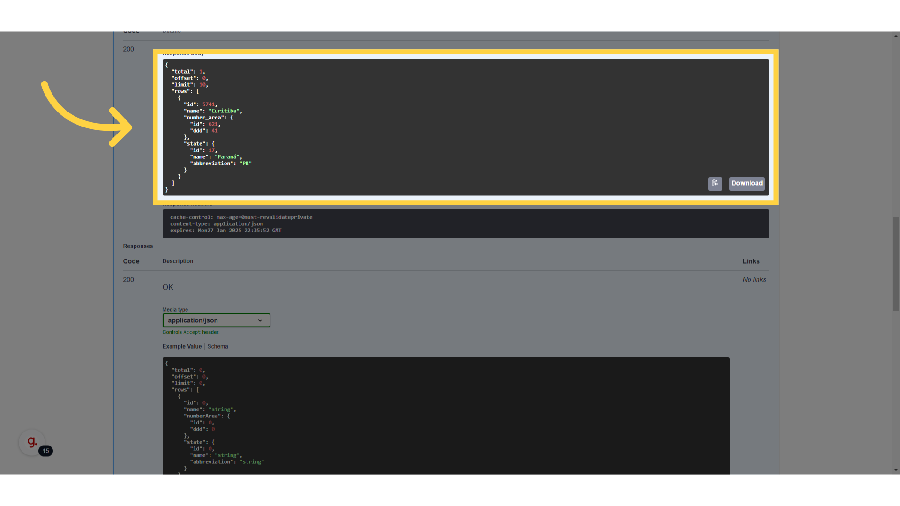Image resolution: width=900 pixels, height=506 pixels.
Task: Click the "numberArea" line in example value
Action: click(207, 416)
